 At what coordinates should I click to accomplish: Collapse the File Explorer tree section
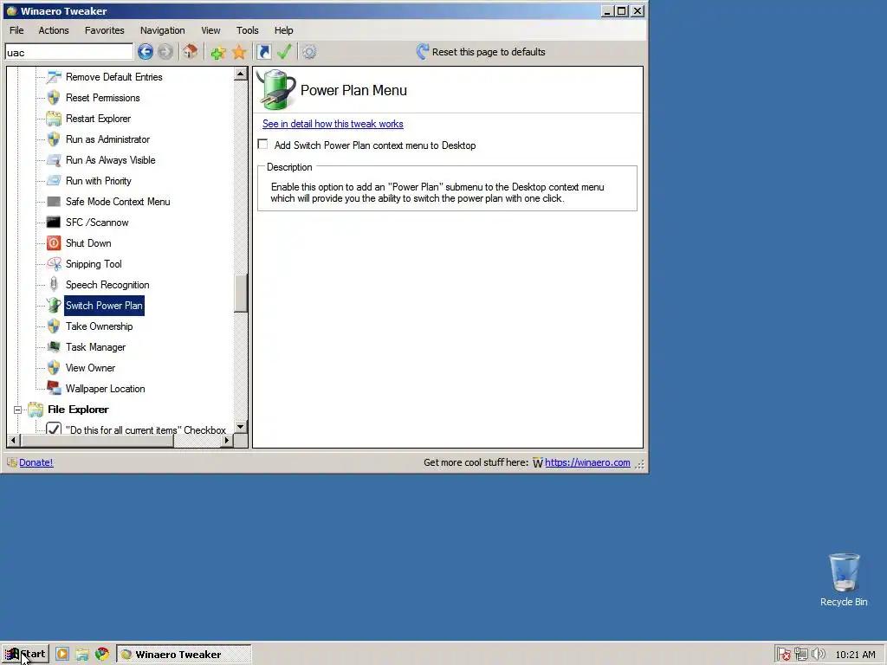click(x=17, y=410)
